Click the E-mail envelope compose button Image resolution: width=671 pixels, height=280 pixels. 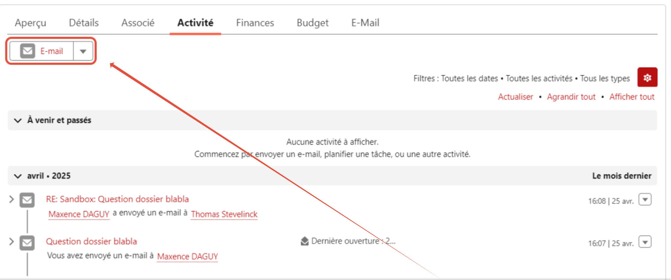click(x=42, y=51)
